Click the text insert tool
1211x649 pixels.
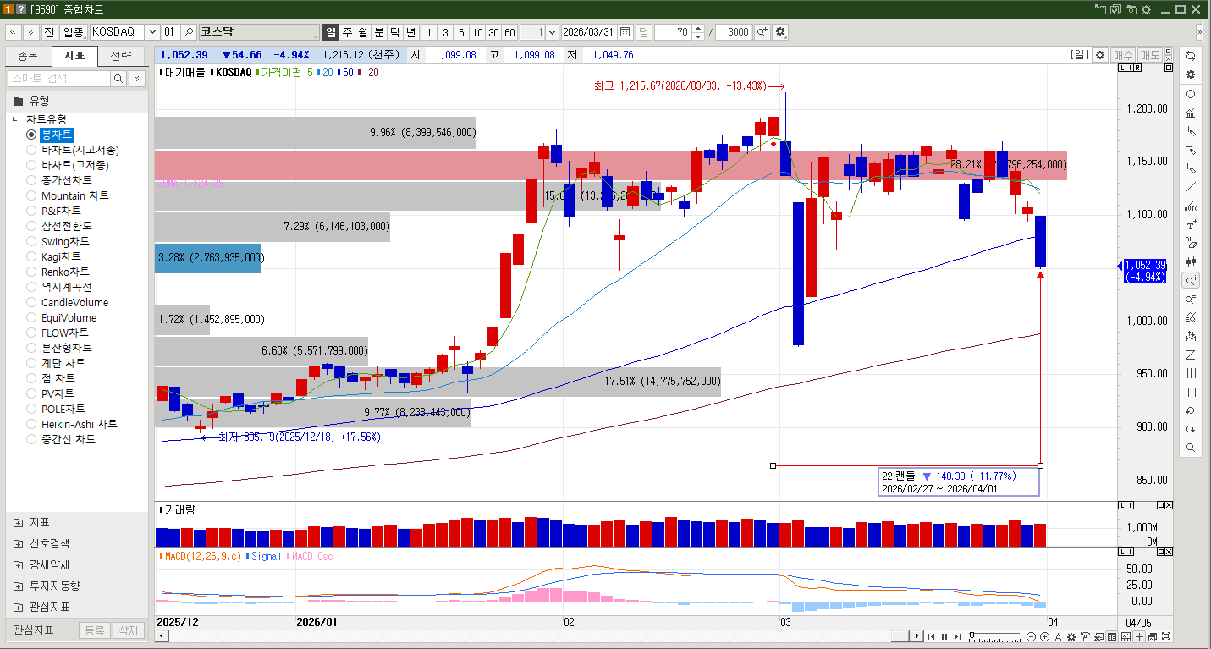point(1191,225)
